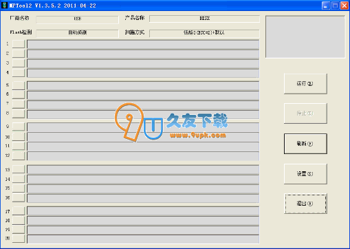
Task: Click the progress bar for port 18
Action: (143, 221)
